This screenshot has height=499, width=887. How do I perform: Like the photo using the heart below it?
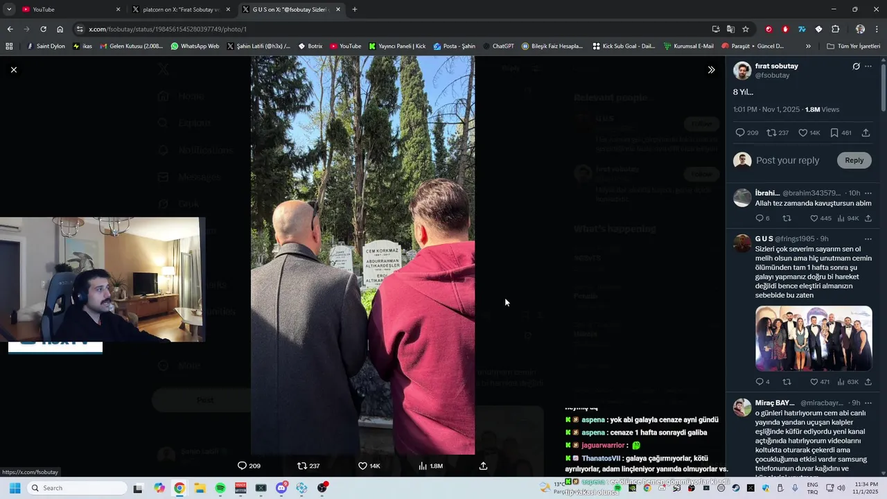click(362, 466)
